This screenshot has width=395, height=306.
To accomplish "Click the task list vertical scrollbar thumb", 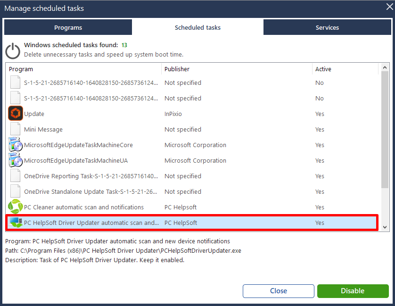I will (x=385, y=130).
